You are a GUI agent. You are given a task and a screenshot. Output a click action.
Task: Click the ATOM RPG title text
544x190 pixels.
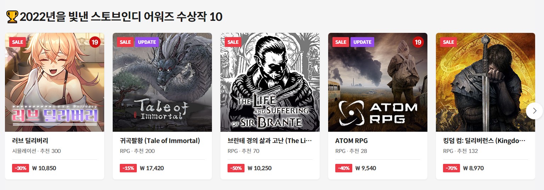[x=351, y=141]
